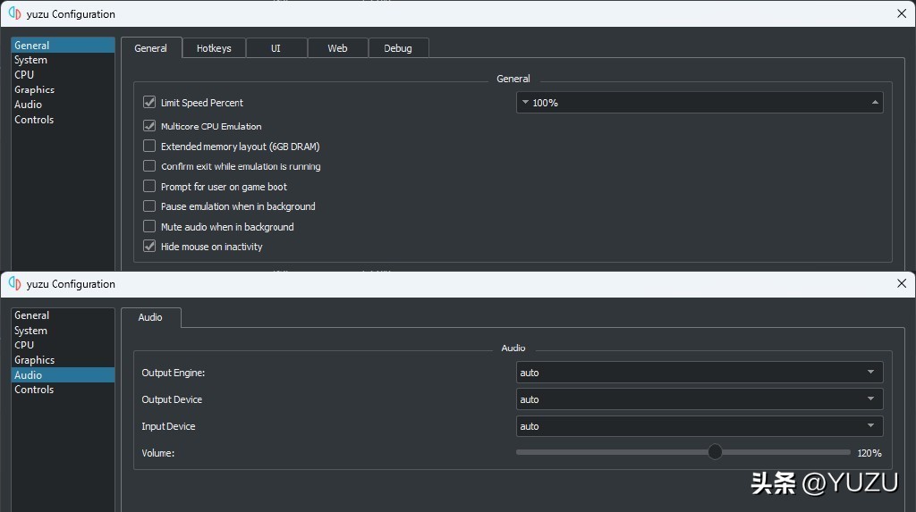Increase speed percent with the up arrow

coord(875,103)
